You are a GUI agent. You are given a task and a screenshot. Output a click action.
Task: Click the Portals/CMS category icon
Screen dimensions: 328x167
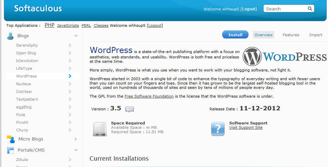pos(11,150)
